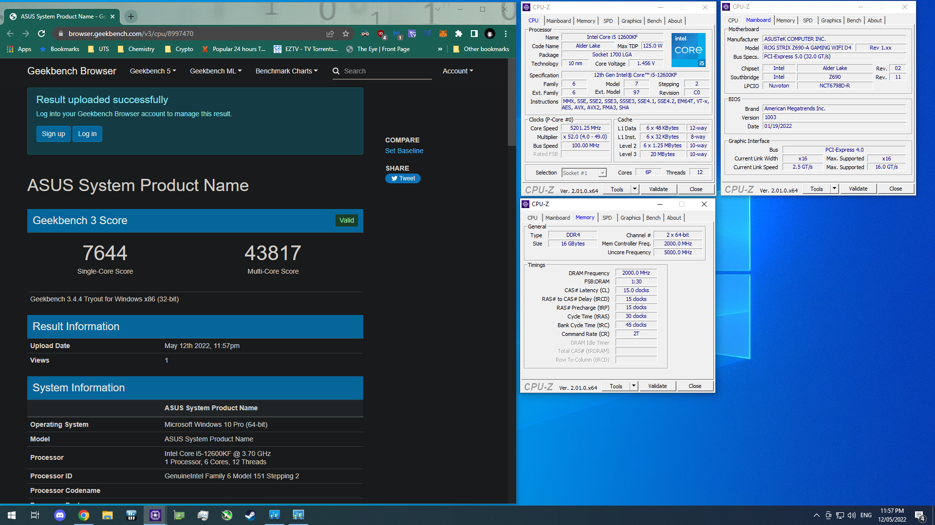Viewport: 935px width, 525px height.
Task: Open the notification center icon
Action: pyautogui.click(x=920, y=516)
